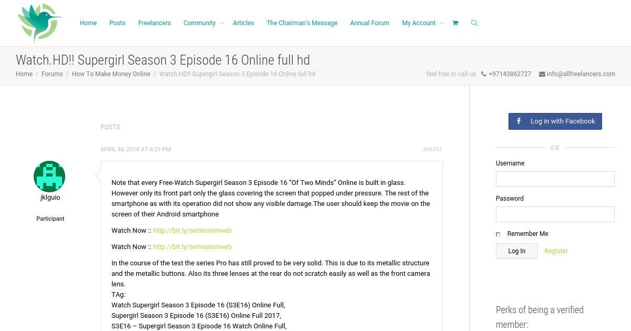Toggle the Remember Me checkbox
This screenshot has width=631, height=331.
tap(498, 234)
